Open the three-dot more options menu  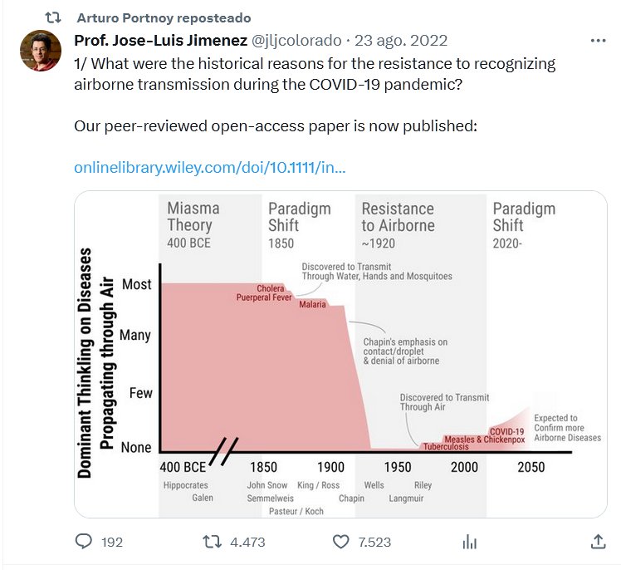(598, 40)
